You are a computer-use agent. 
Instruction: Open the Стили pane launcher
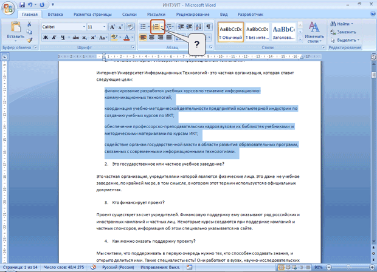(323, 47)
